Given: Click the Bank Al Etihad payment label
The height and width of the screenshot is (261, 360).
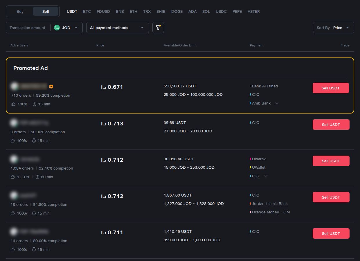Looking at the screenshot, I should [265, 86].
